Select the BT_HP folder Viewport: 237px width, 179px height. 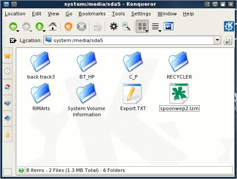(87, 65)
